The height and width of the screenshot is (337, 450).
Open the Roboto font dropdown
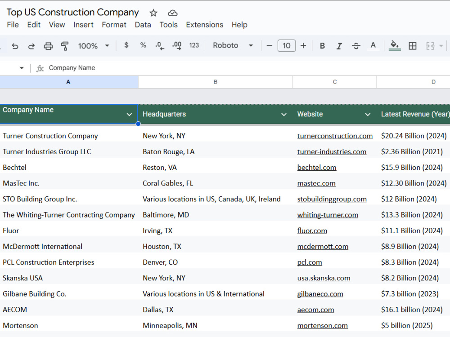233,45
